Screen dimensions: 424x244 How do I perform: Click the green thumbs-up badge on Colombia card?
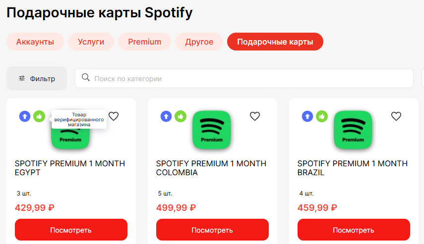[181, 116]
